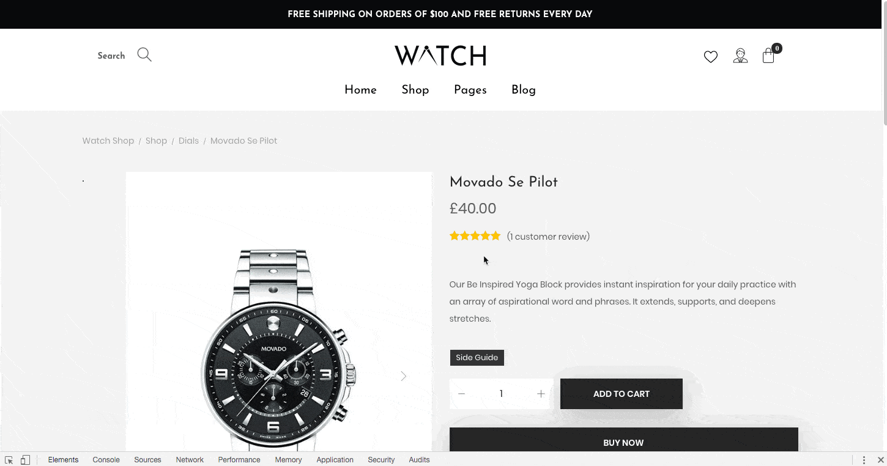Open the user account icon

pos(740,56)
